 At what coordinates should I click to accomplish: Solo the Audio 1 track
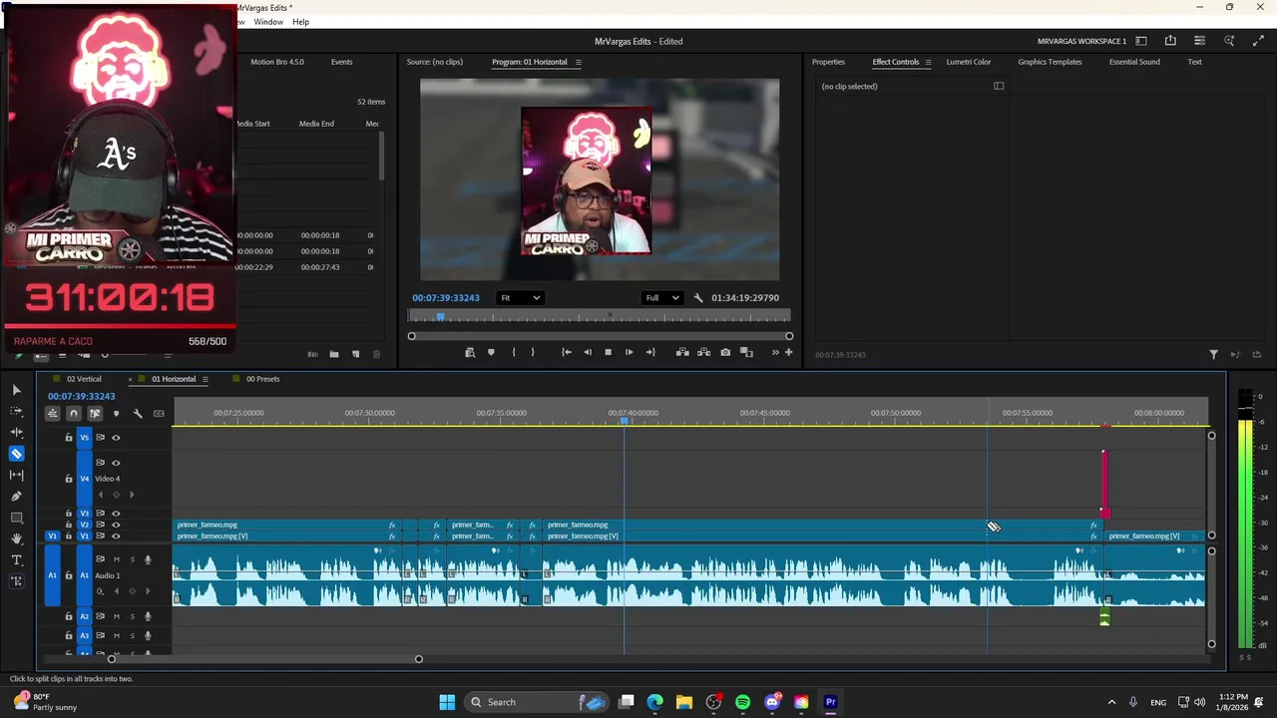(x=132, y=559)
